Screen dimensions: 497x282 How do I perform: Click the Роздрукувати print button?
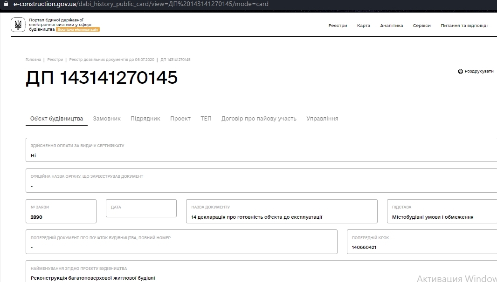[476, 71]
